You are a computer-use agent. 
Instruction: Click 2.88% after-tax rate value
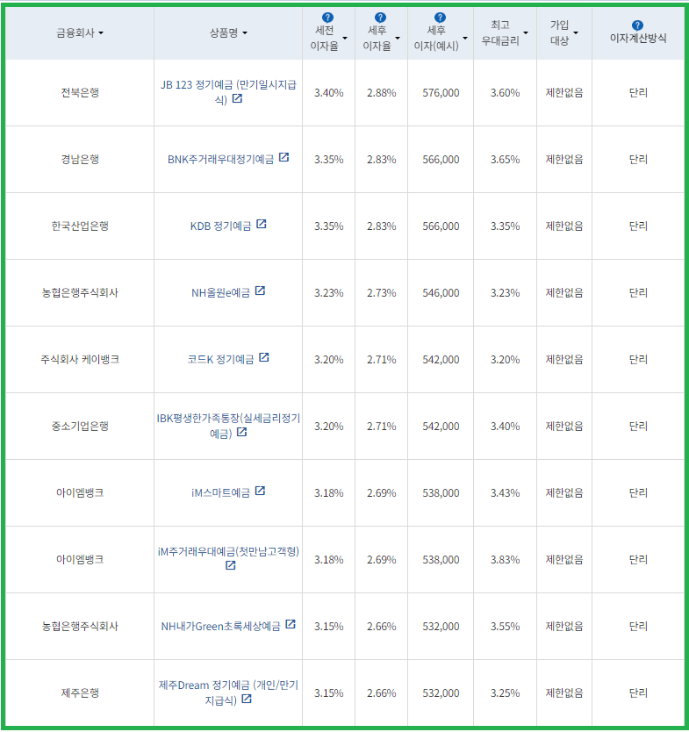pyautogui.click(x=382, y=92)
